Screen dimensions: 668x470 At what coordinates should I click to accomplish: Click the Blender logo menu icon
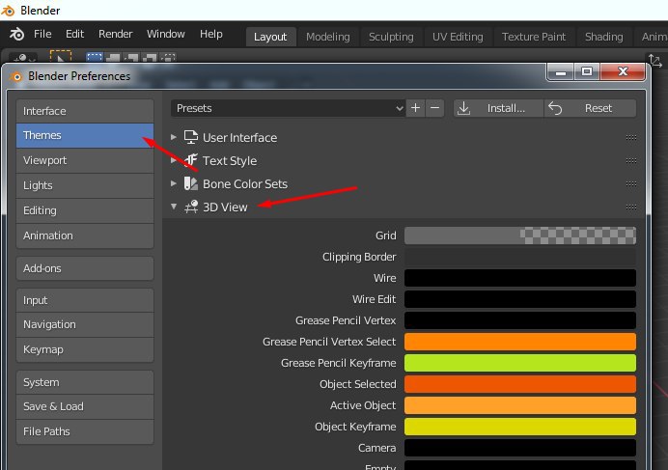tap(16, 34)
